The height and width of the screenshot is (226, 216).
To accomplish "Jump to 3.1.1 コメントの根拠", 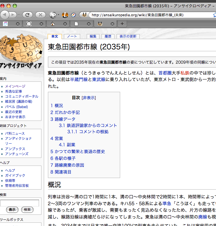I will (88, 132).
